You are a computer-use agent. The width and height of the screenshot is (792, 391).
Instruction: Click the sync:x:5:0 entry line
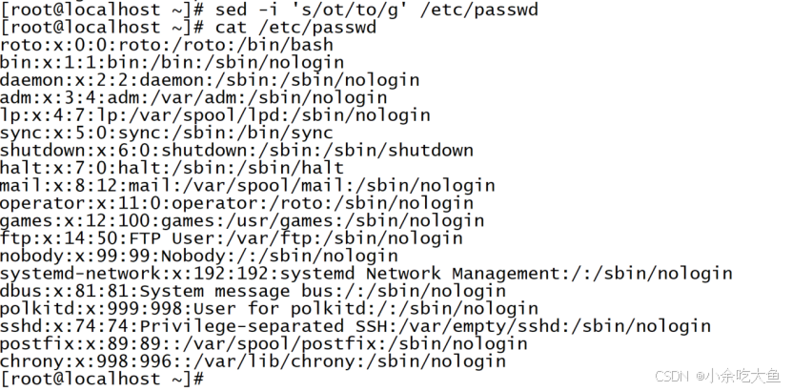click(167, 133)
